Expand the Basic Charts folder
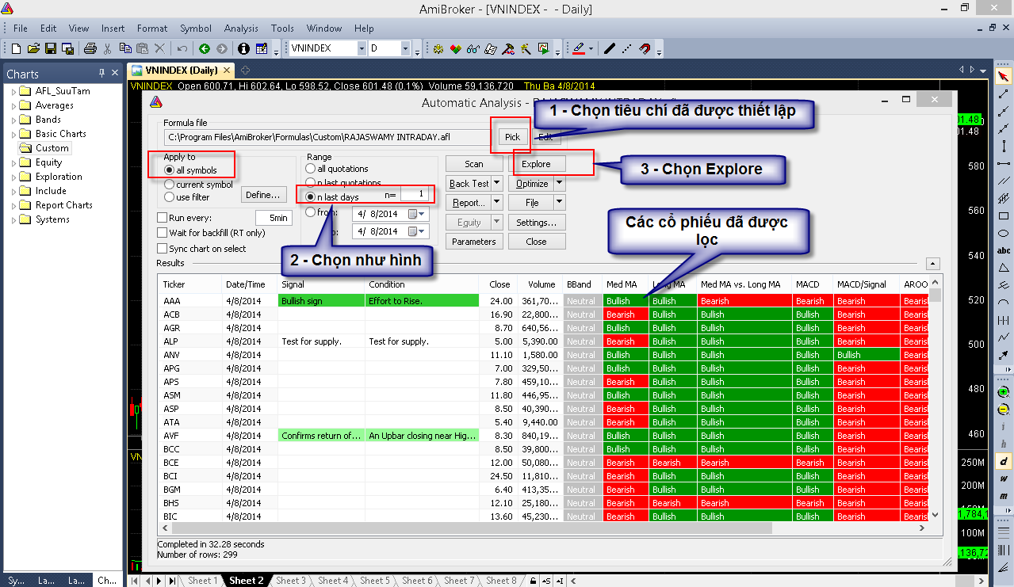Viewport: 1014px width, 587px height. point(14,134)
